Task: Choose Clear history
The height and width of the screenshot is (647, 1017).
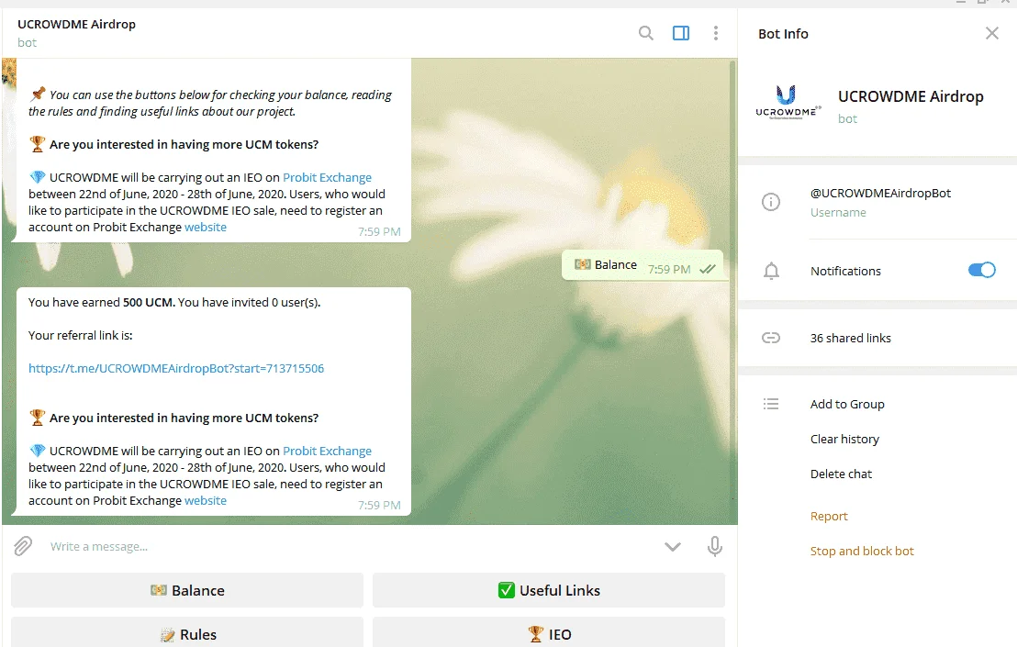Action: (x=844, y=439)
